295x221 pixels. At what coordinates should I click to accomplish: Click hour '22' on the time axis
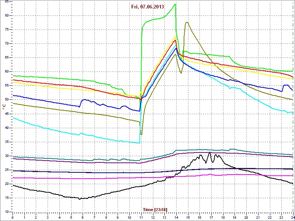[x=270, y=218]
